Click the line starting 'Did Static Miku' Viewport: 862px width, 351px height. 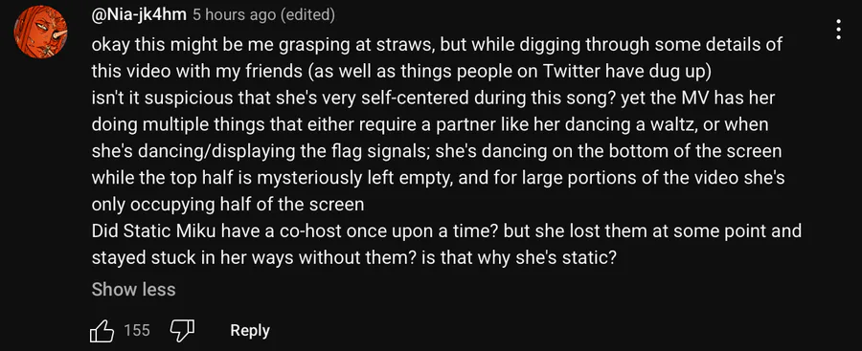click(x=446, y=230)
